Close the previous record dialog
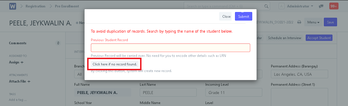348x106 pixels. 226,16
